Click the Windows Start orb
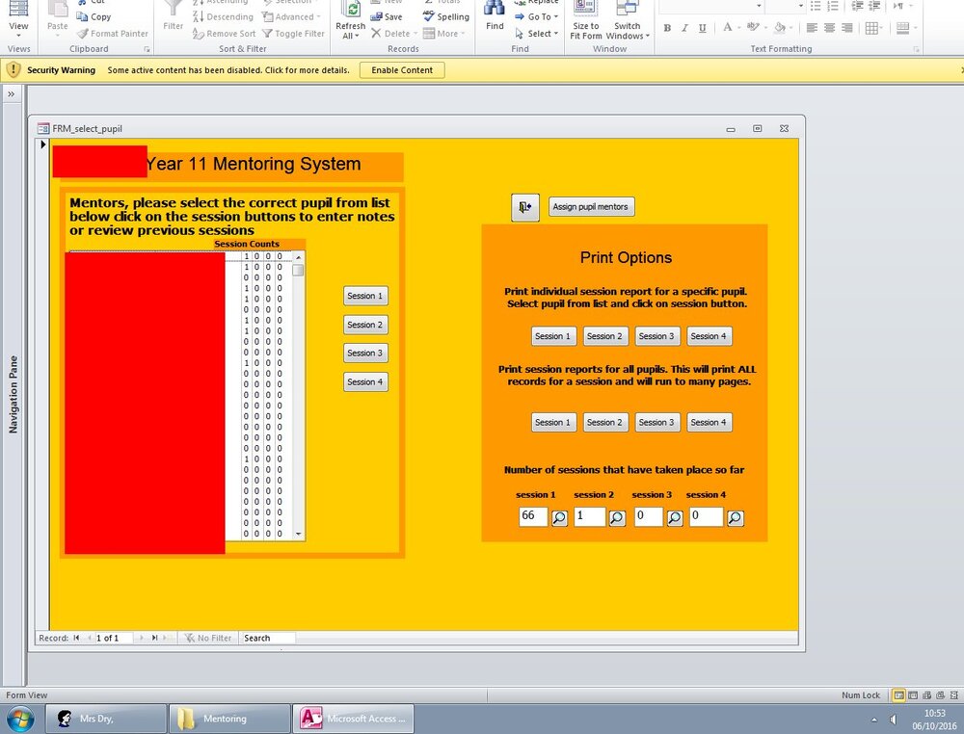This screenshot has height=734, width=964. [22, 718]
